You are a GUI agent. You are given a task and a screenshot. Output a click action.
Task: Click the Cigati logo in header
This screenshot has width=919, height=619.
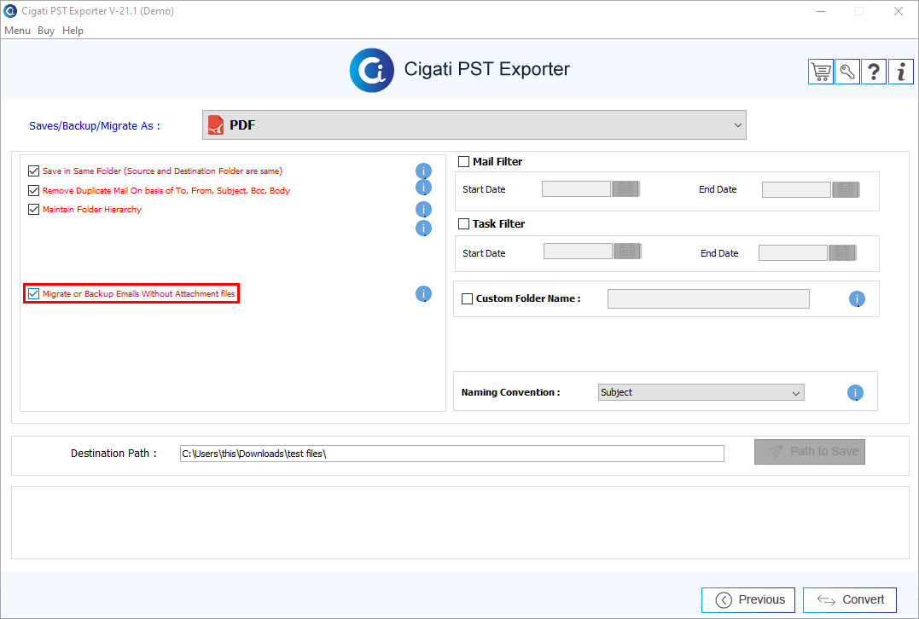(371, 70)
